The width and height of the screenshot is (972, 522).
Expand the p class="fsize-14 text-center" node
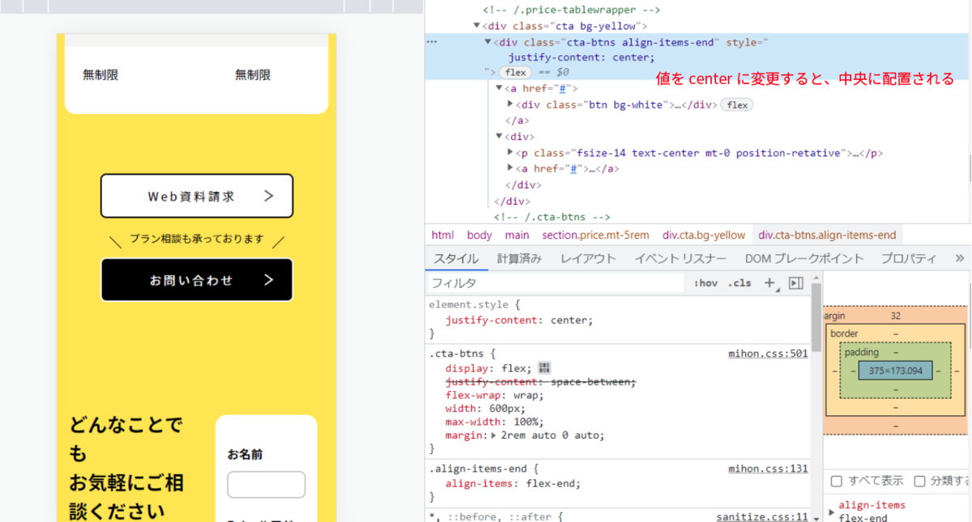click(x=510, y=153)
